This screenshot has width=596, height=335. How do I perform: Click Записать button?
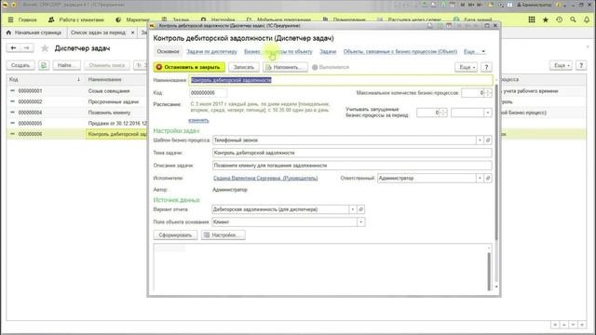point(244,67)
